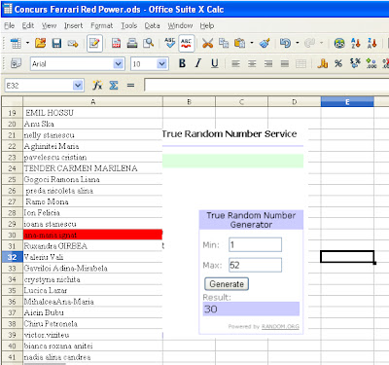389x365 pixels.
Task: Click the Undo icon
Action: coord(285,43)
